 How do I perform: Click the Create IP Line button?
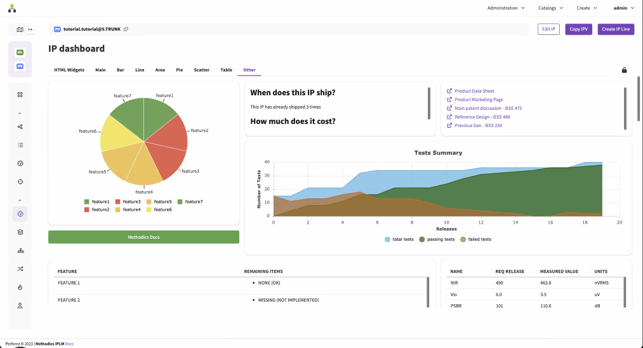click(x=616, y=29)
